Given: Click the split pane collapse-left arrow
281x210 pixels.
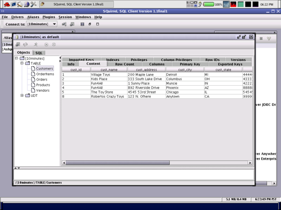Looking at the screenshot, I should 60,58.
